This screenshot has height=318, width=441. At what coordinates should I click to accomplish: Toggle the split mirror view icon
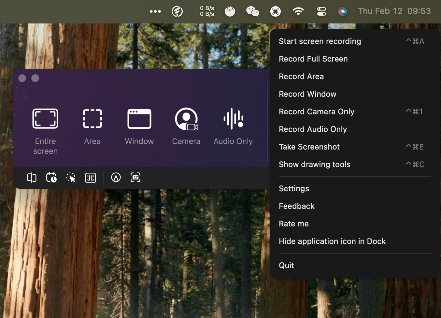[x=32, y=178]
